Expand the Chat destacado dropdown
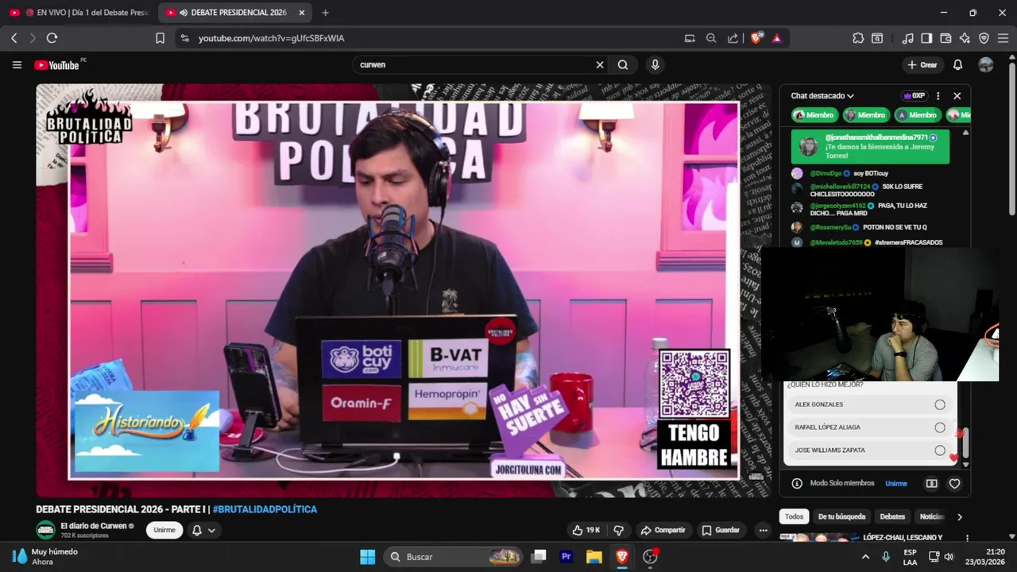Screen dimensions: 1017x572 822,95
